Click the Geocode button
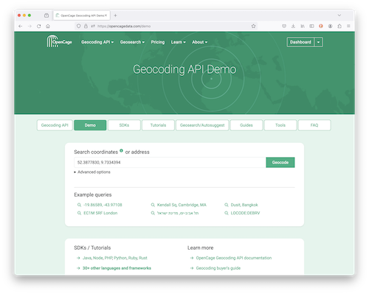This screenshot has width=369, height=294. point(280,162)
